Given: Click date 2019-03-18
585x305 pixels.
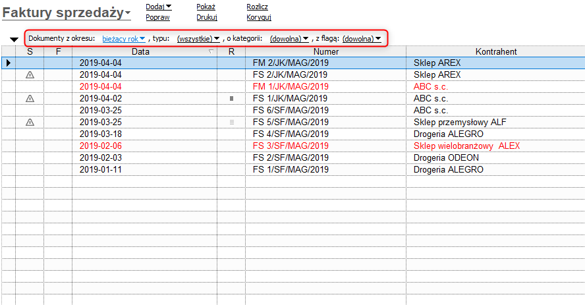Looking at the screenshot, I should 100,134.
